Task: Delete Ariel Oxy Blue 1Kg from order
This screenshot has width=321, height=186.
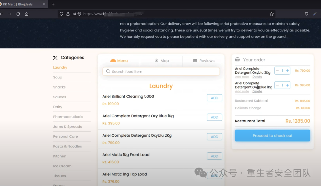Action: coord(257,91)
